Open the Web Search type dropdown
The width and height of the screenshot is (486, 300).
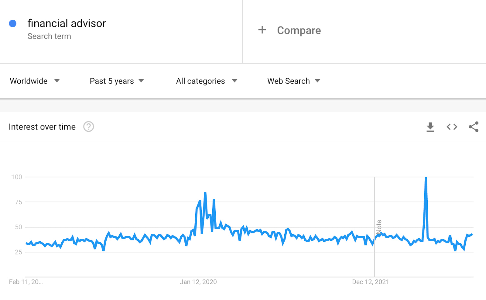click(293, 81)
